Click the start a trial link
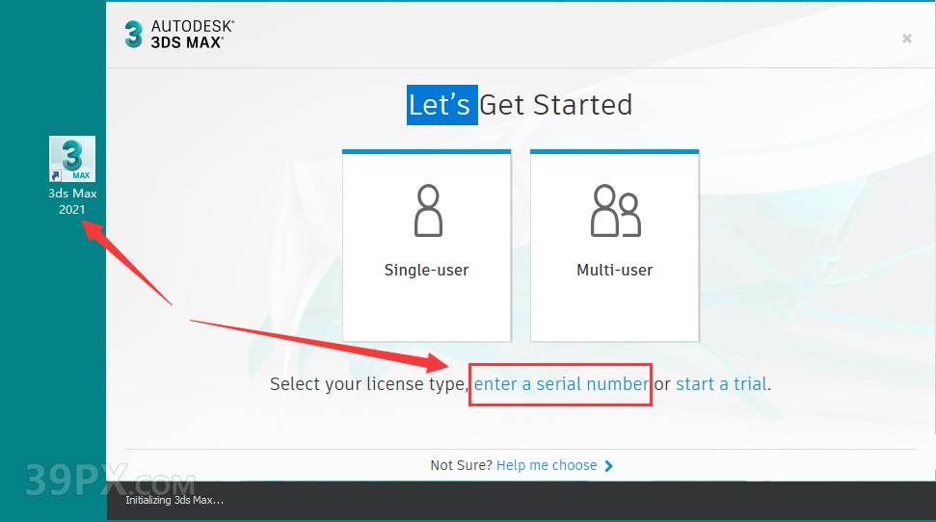936x522 pixels. [x=721, y=383]
